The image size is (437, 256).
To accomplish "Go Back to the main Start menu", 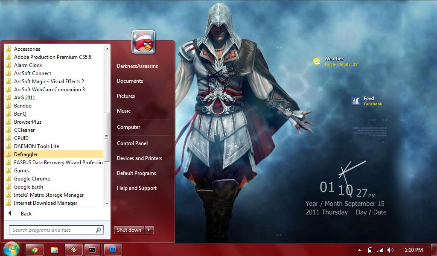I will 26,214.
